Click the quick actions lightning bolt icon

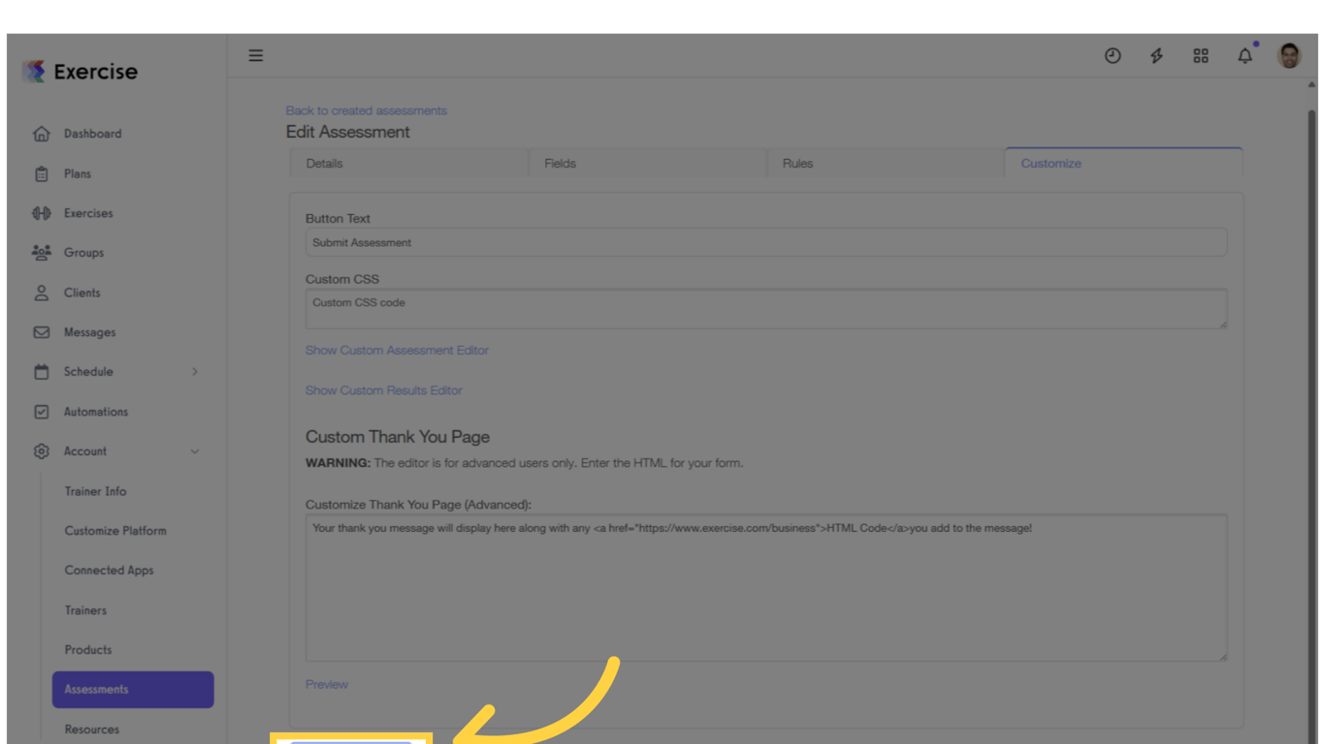coord(1156,55)
